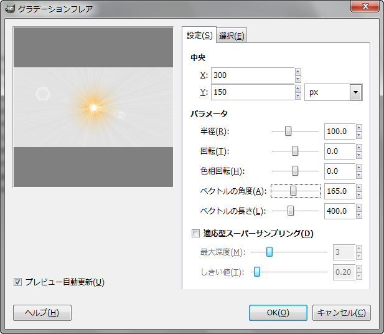Switch to the 選択(E) tab
Image resolution: width=384 pixels, height=334 pixels.
[x=232, y=36]
